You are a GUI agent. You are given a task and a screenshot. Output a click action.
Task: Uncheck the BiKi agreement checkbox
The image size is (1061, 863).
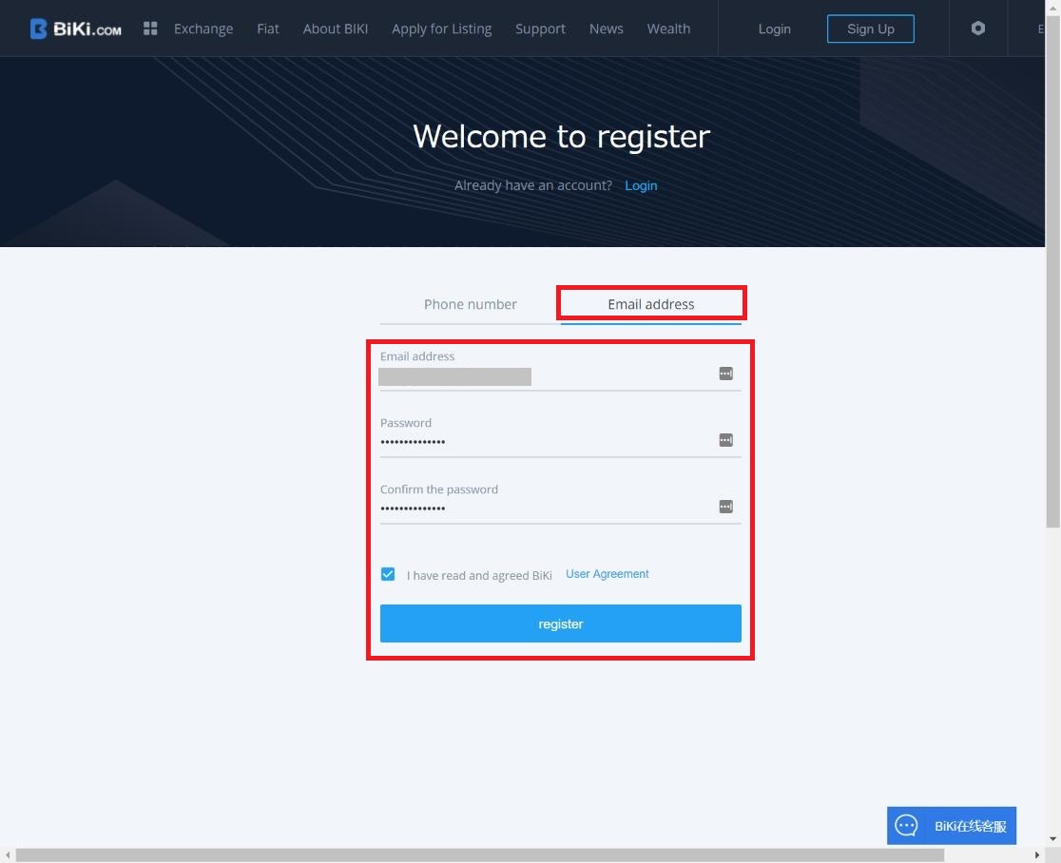click(388, 574)
